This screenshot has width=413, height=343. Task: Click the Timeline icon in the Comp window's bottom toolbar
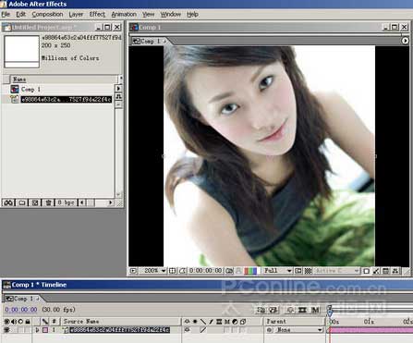(385, 271)
